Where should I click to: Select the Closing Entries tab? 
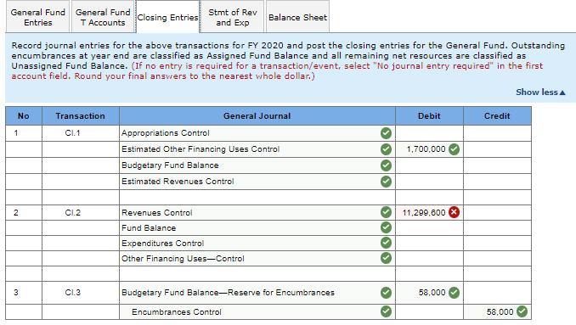coord(168,17)
